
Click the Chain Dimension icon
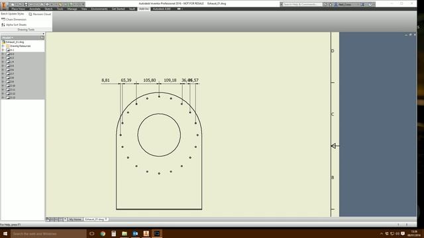(x=3, y=19)
